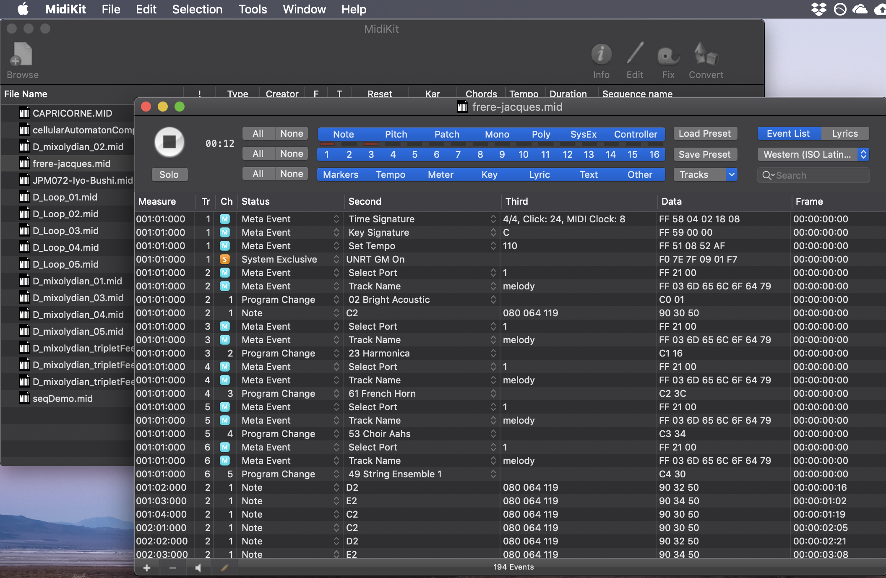
Task: Select frere-jacques.mid in the file list
Action: [67, 164]
